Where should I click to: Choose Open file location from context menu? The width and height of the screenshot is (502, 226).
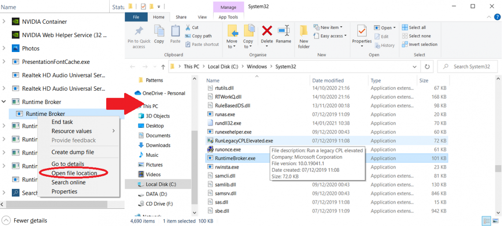click(74, 173)
